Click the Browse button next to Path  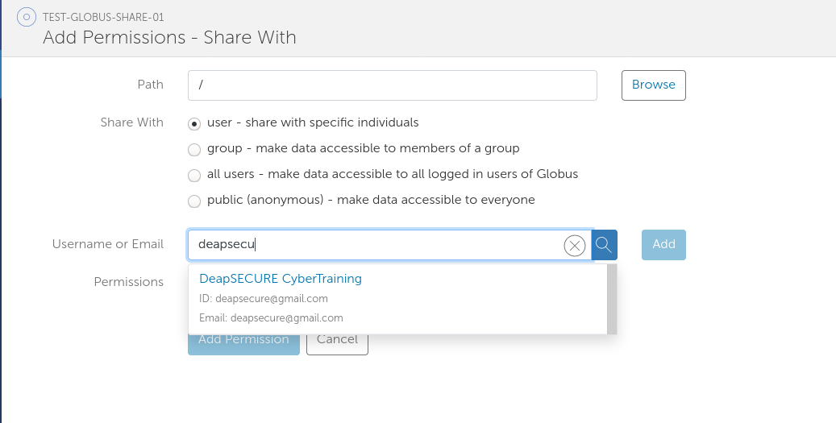(x=654, y=85)
